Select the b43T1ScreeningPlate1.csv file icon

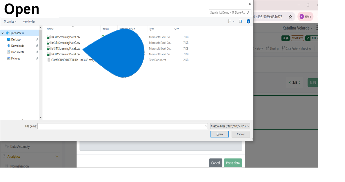[x=49, y=37]
